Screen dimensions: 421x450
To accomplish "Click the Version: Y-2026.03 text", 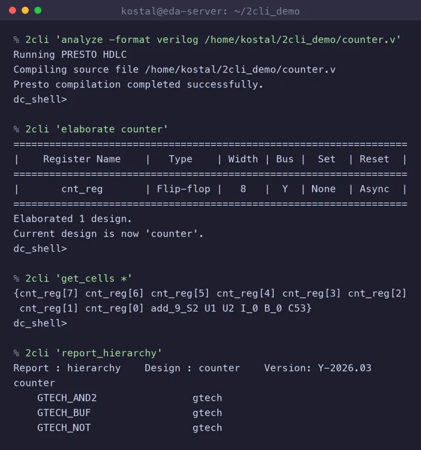I will coord(318,368).
